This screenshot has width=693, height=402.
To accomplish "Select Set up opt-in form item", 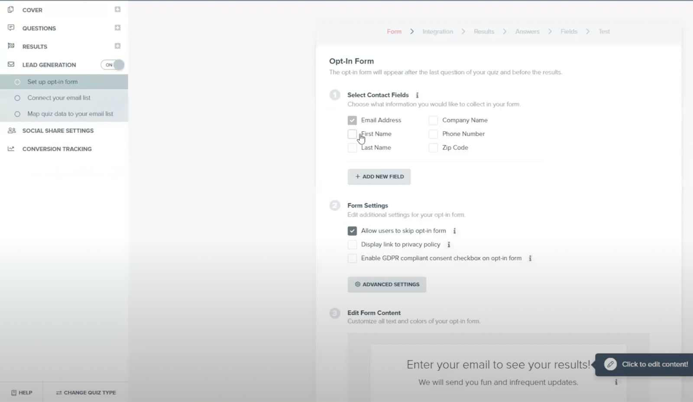I will click(64, 82).
